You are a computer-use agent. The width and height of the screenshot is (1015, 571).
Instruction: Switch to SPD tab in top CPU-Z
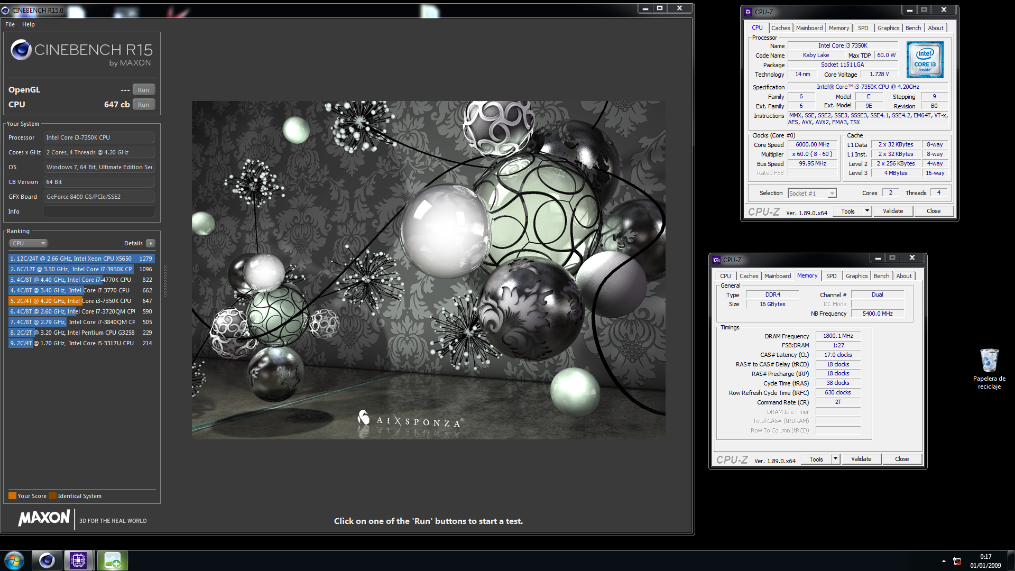click(x=863, y=28)
